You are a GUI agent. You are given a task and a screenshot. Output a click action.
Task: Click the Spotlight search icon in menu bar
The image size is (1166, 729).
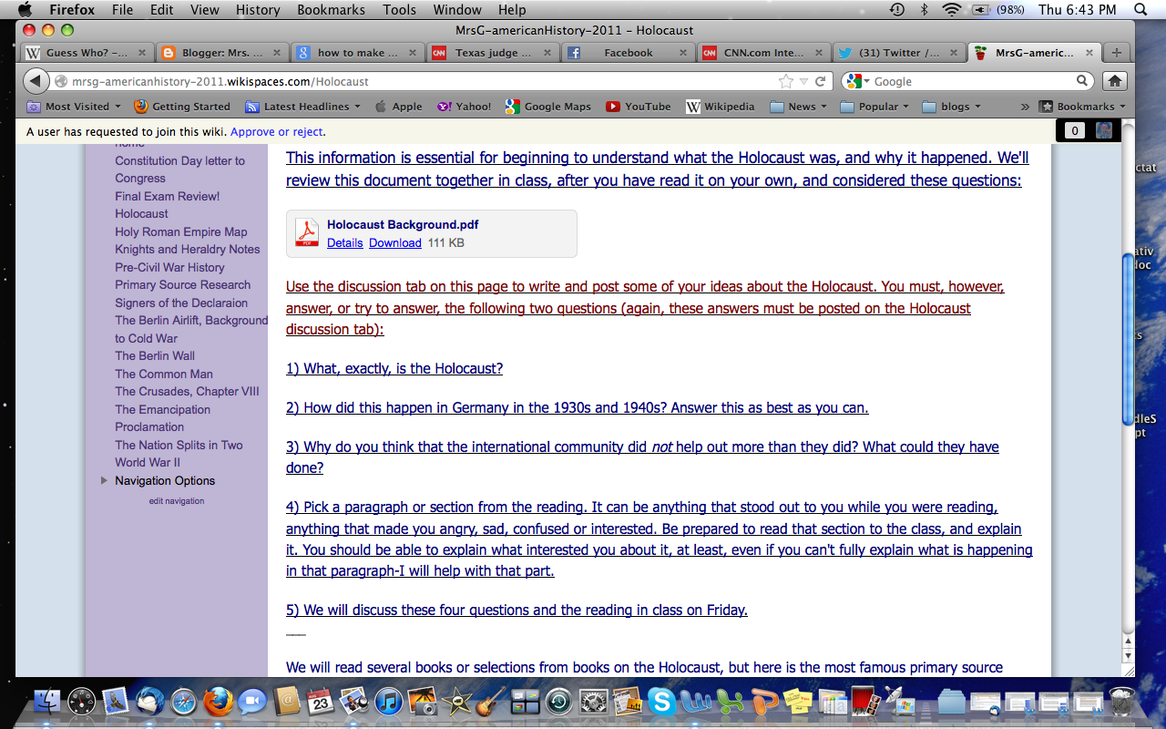click(1140, 10)
